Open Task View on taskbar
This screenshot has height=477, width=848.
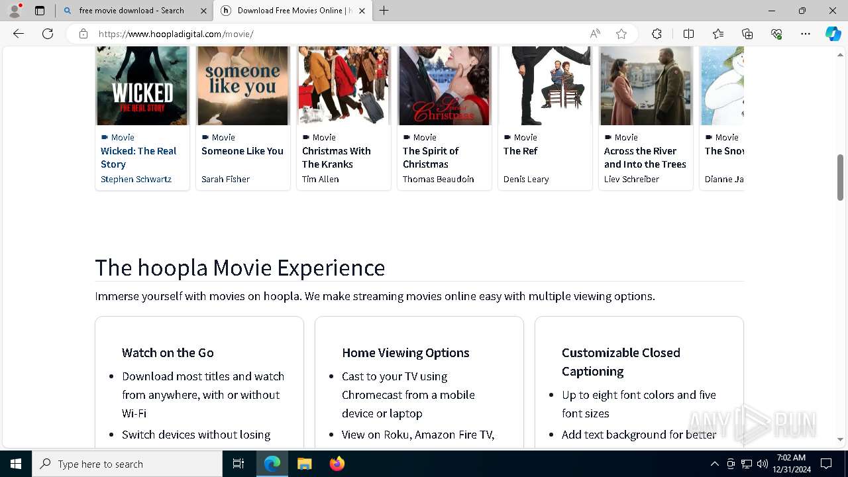(238, 464)
